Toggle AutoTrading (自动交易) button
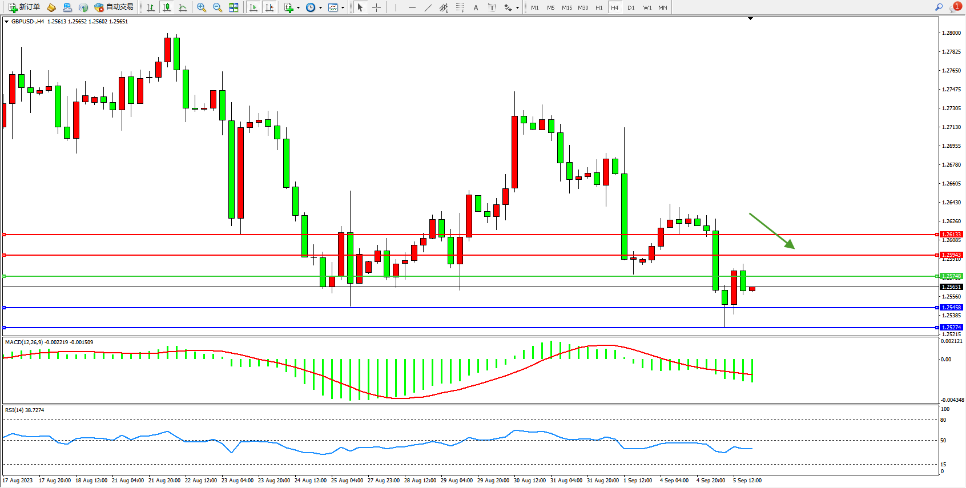The image size is (966, 488). 114,7
